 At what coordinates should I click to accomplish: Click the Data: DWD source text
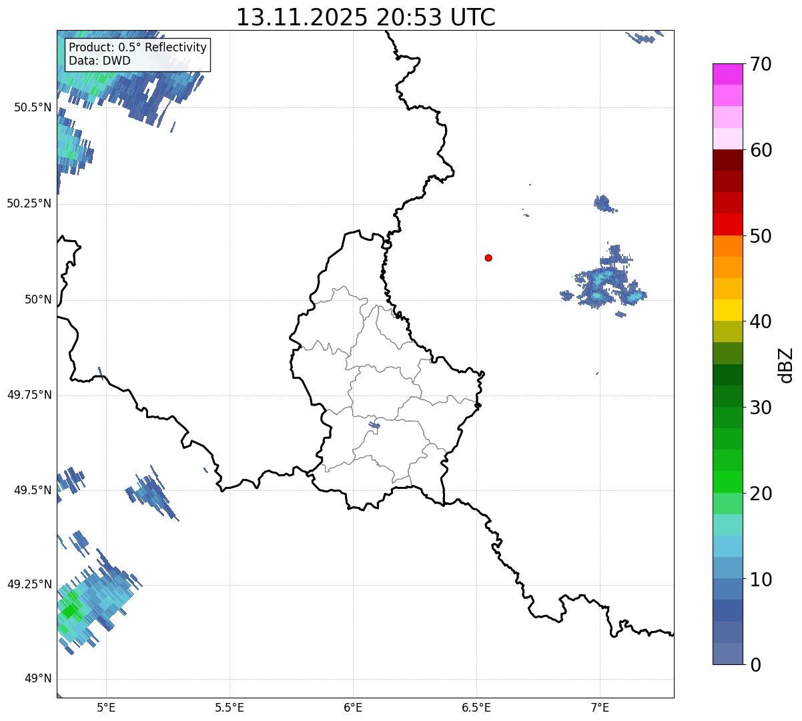point(99,61)
